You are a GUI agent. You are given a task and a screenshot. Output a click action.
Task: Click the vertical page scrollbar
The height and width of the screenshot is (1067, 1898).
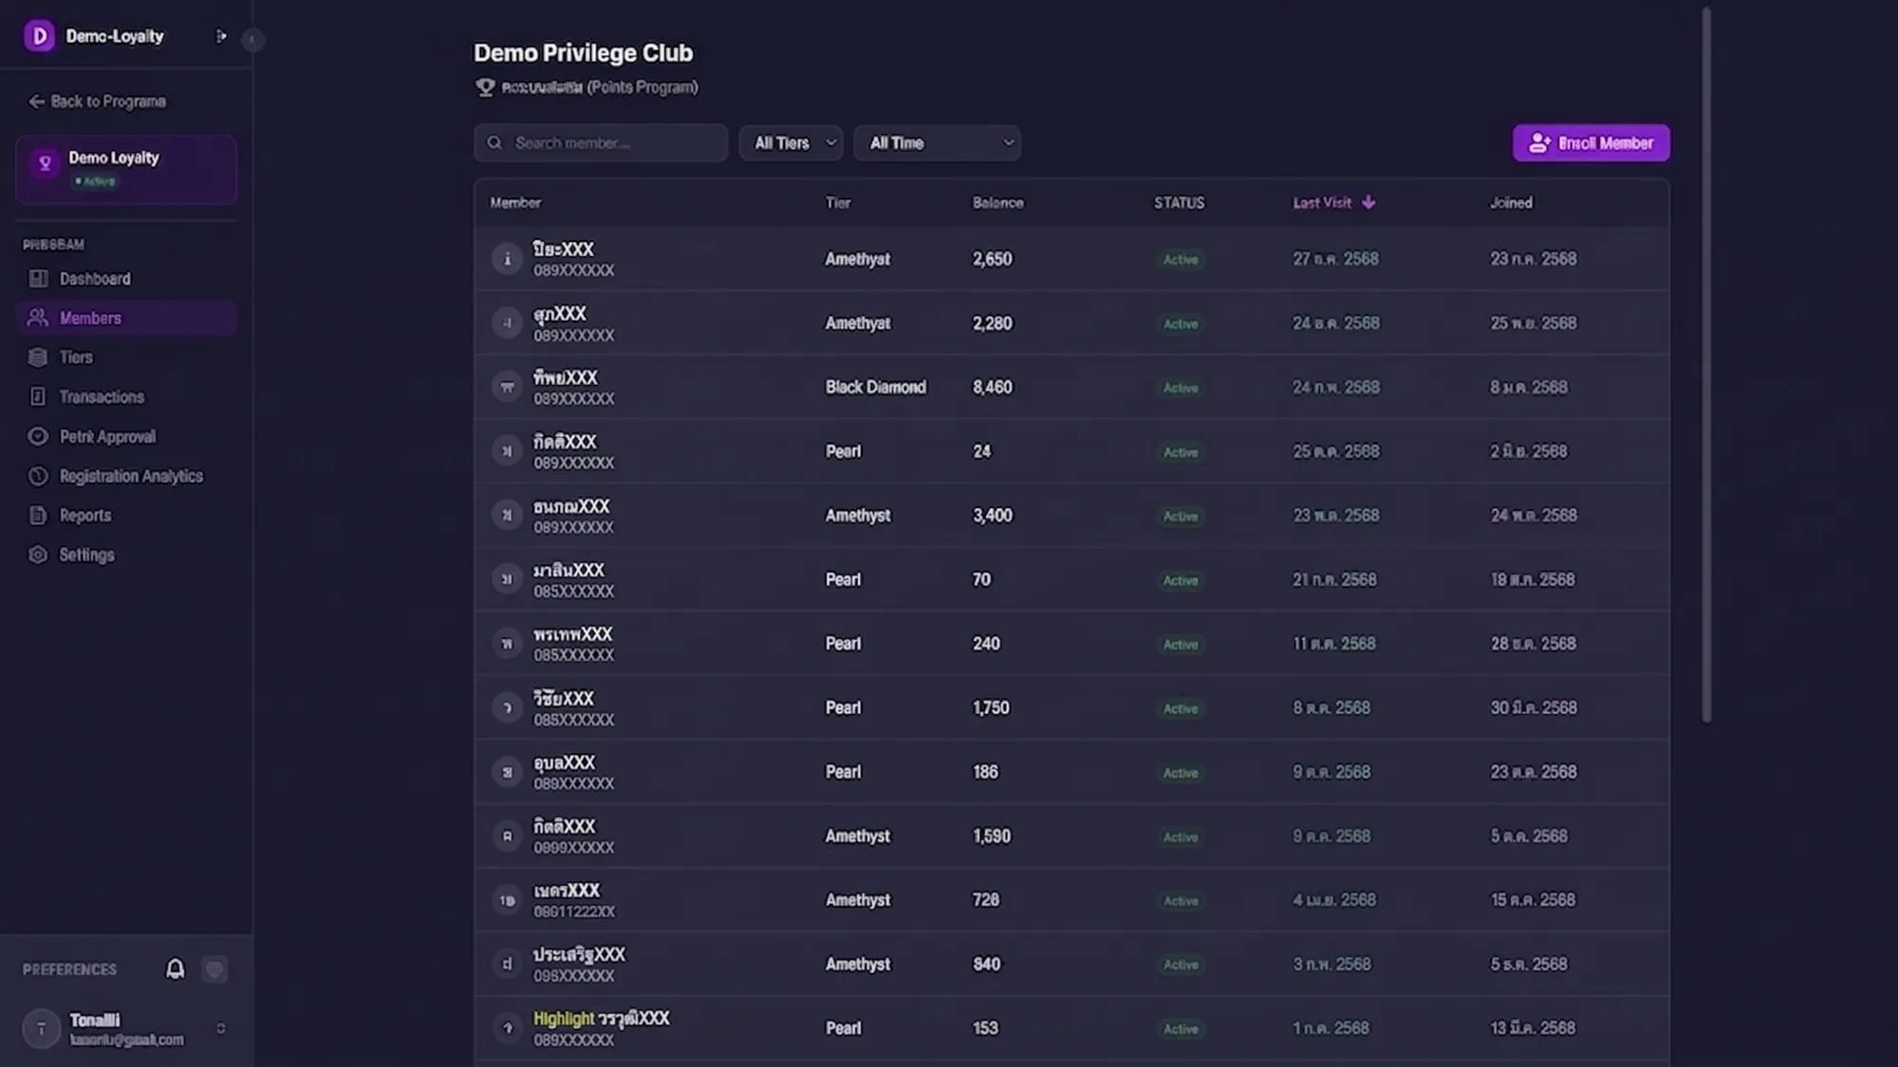coord(1706,365)
